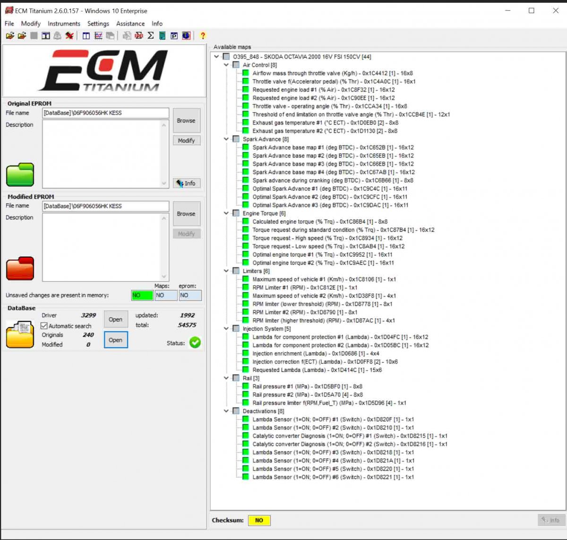Select 'Spark advance during cranking' map
Screen dimensions: 567x540
[333, 180]
